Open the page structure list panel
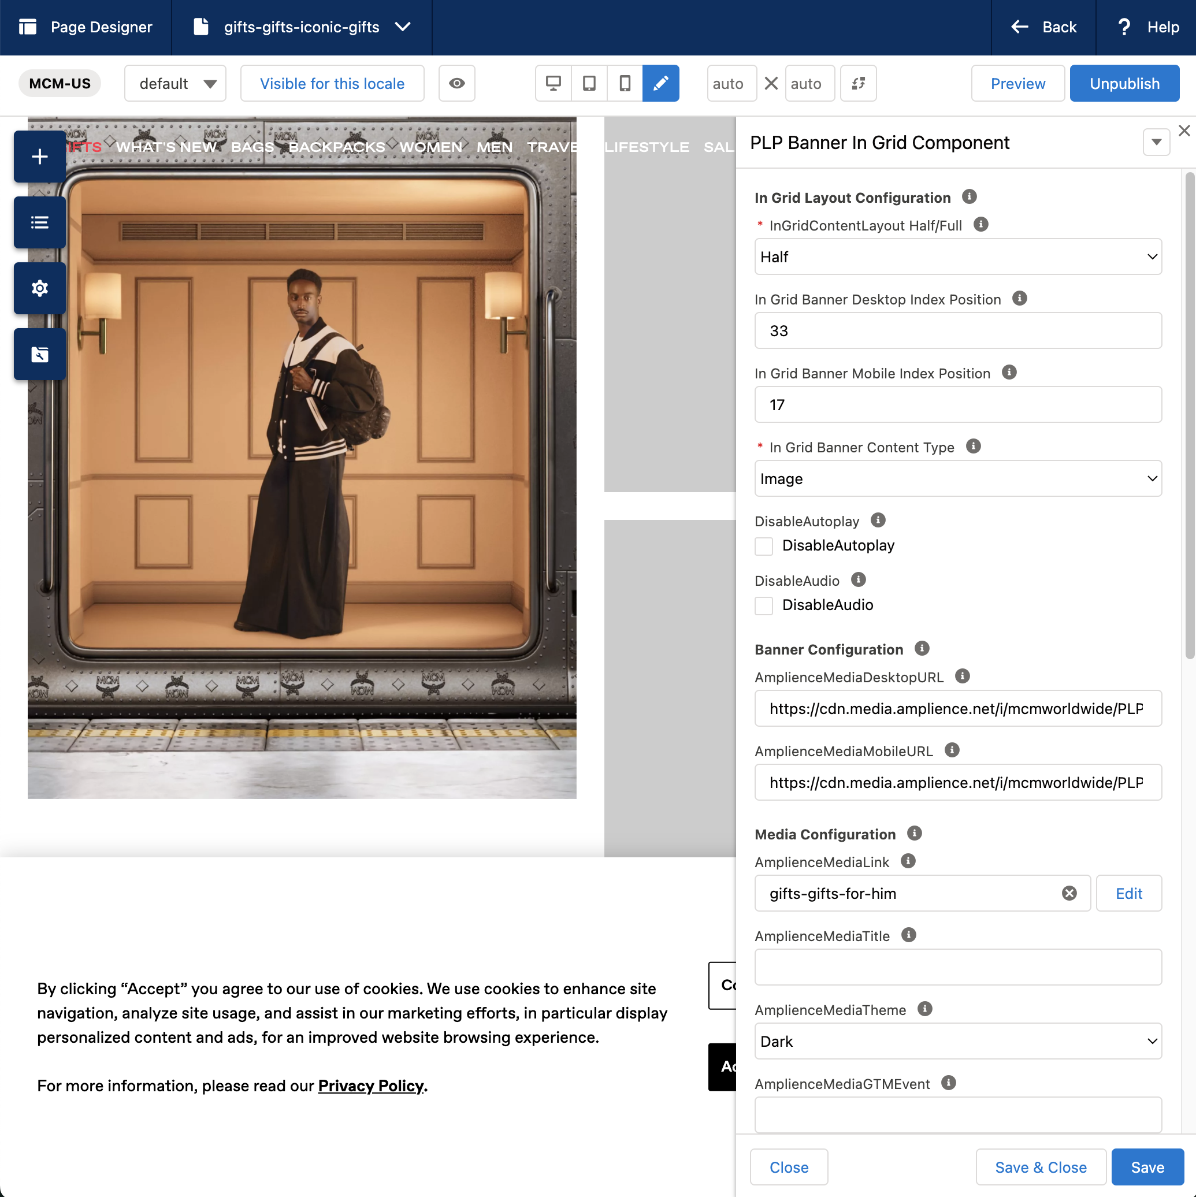1196x1197 pixels. coord(40,222)
